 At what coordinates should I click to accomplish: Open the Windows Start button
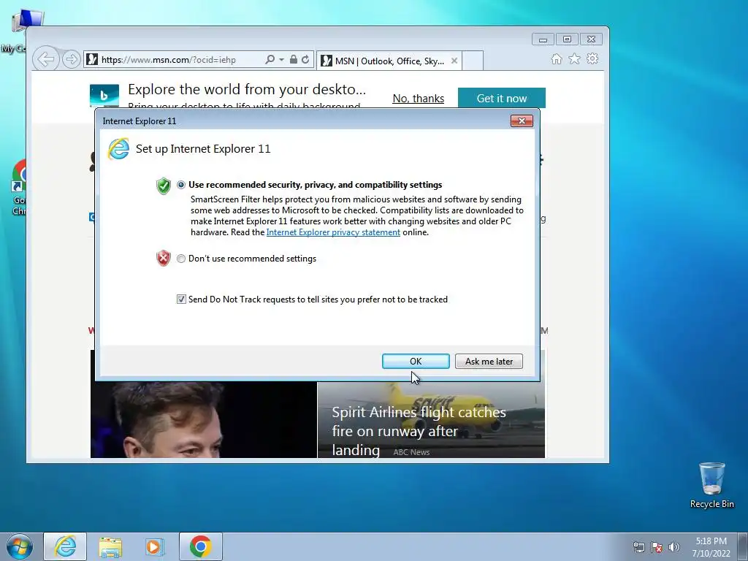tap(20, 546)
